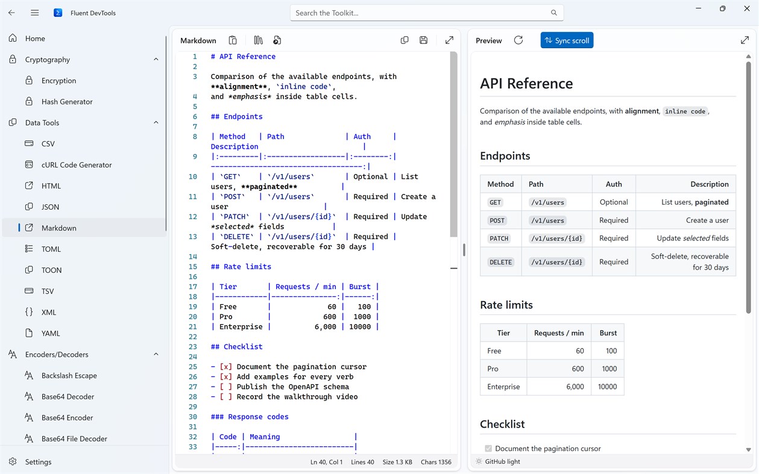This screenshot has width=759, height=474.
Task: Select the Markdown tool
Action: click(84, 228)
